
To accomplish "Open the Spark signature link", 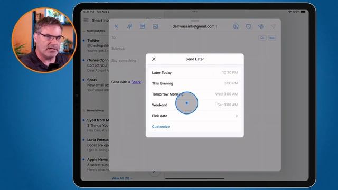I will 136,82.
